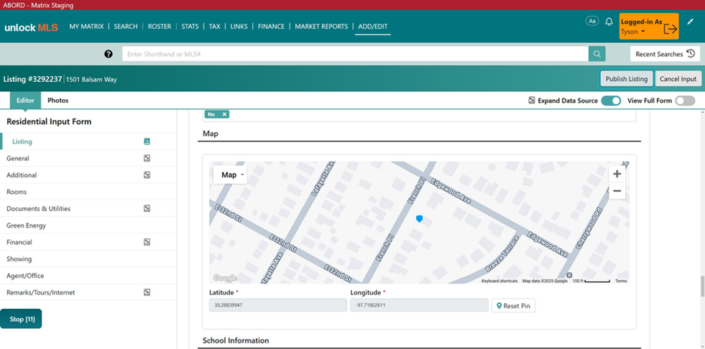Select Agent/Office section
Viewport: 705px width, 349px height.
pyautogui.click(x=88, y=276)
